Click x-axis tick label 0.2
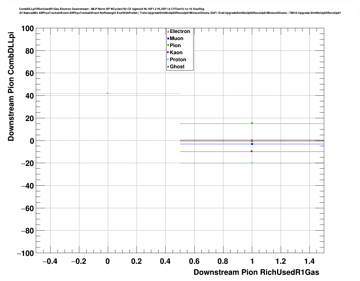360x281 pixels. [x=137, y=262]
